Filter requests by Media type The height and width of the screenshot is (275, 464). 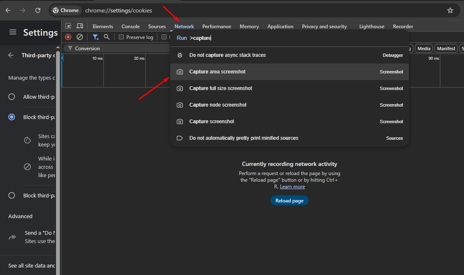click(424, 49)
